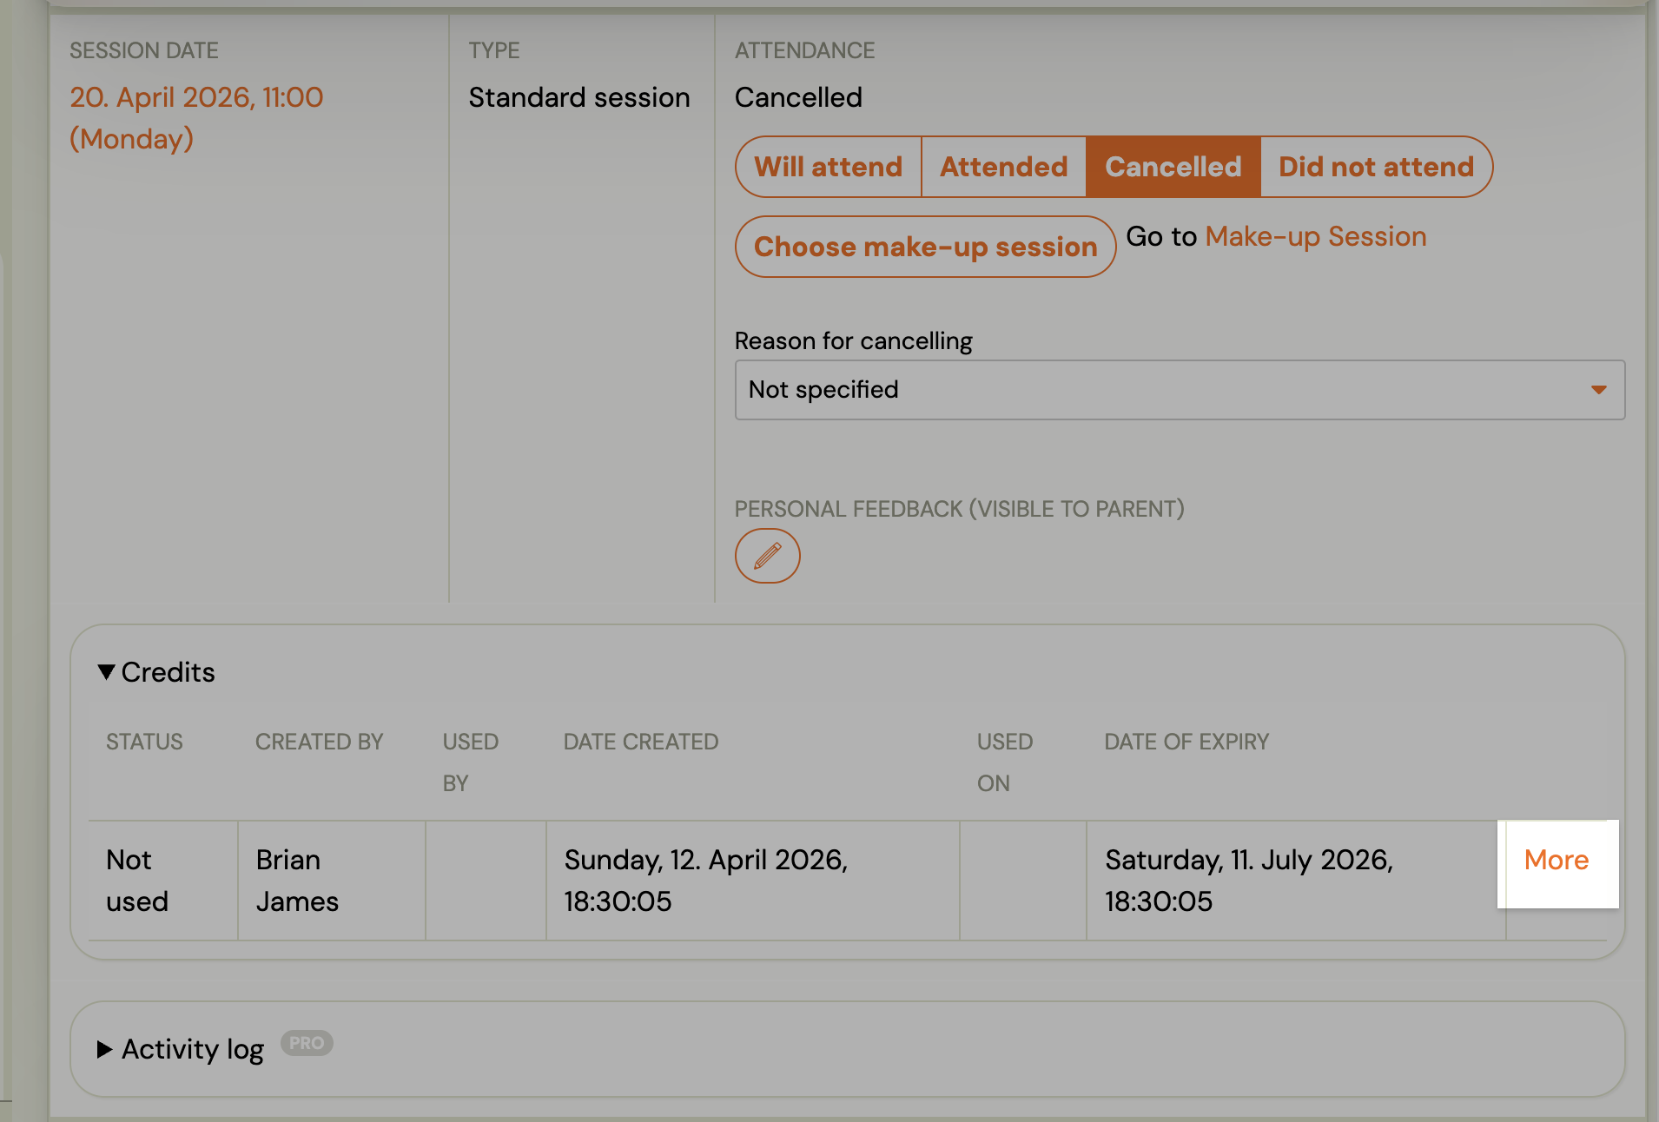Select the Did not attend status
Screen dimensions: 1659x1122
pyautogui.click(x=1376, y=166)
